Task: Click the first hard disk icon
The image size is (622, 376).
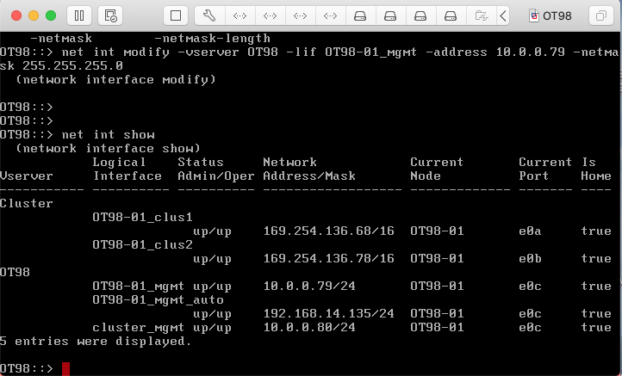Action: click(360, 15)
